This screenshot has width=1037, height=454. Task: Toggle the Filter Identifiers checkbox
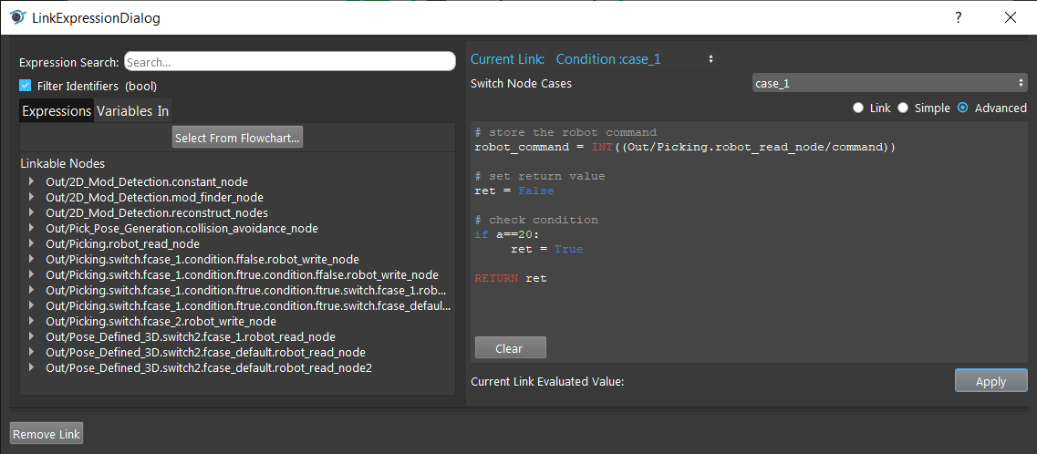tap(26, 86)
